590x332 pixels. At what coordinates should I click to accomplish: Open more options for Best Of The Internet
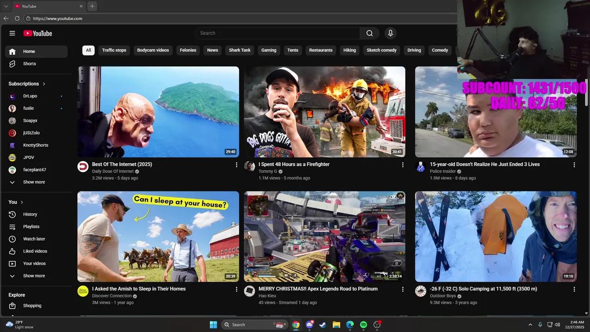tap(236, 165)
